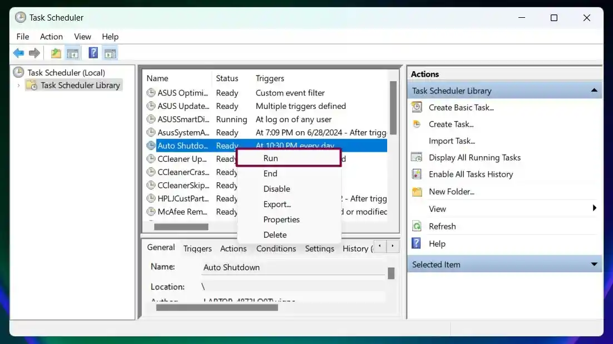The height and width of the screenshot is (344, 613).
Task: Choose Disable from the context menu
Action: tap(289, 189)
